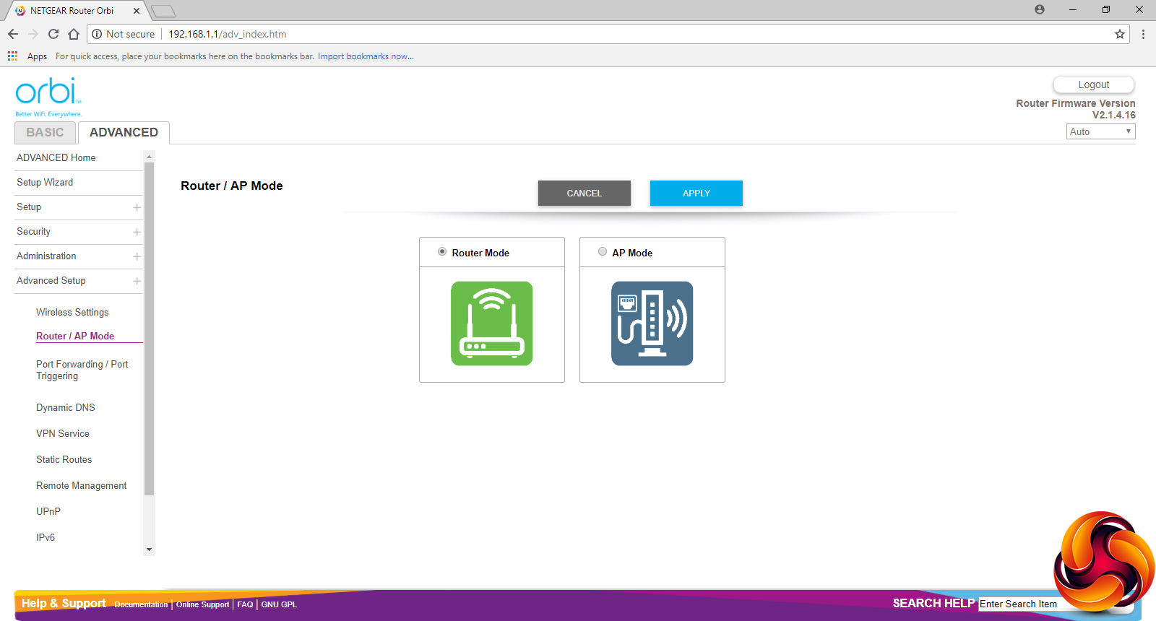Open the browser home page
The height and width of the screenshot is (621, 1156).
(x=74, y=34)
